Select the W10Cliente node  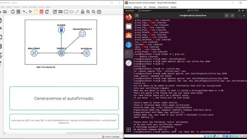point(86,53)
